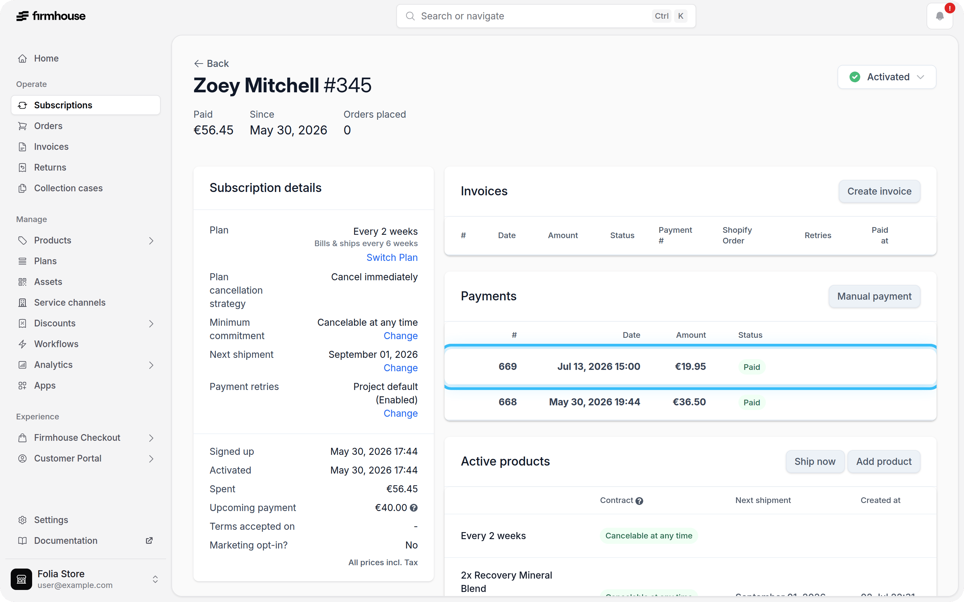The width and height of the screenshot is (964, 602).
Task: Expand the Customer Portal chevron
Action: 151,458
